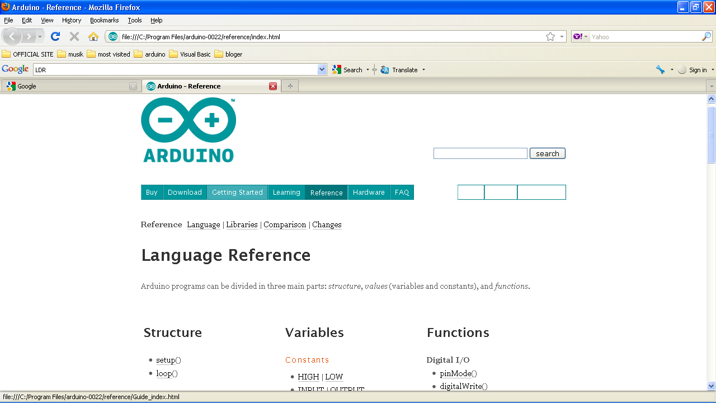716x403 pixels.
Task: Click the Arduino page search text field
Action: coord(481,153)
